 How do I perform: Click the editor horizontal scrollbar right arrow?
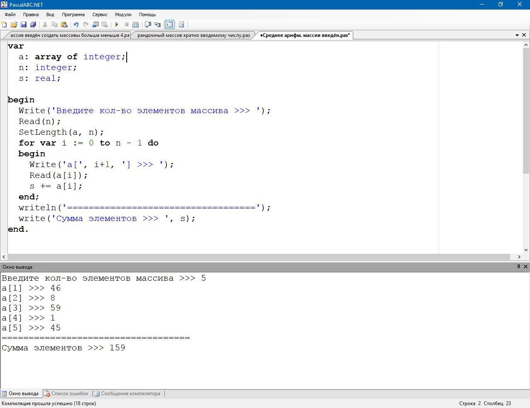click(x=519, y=257)
